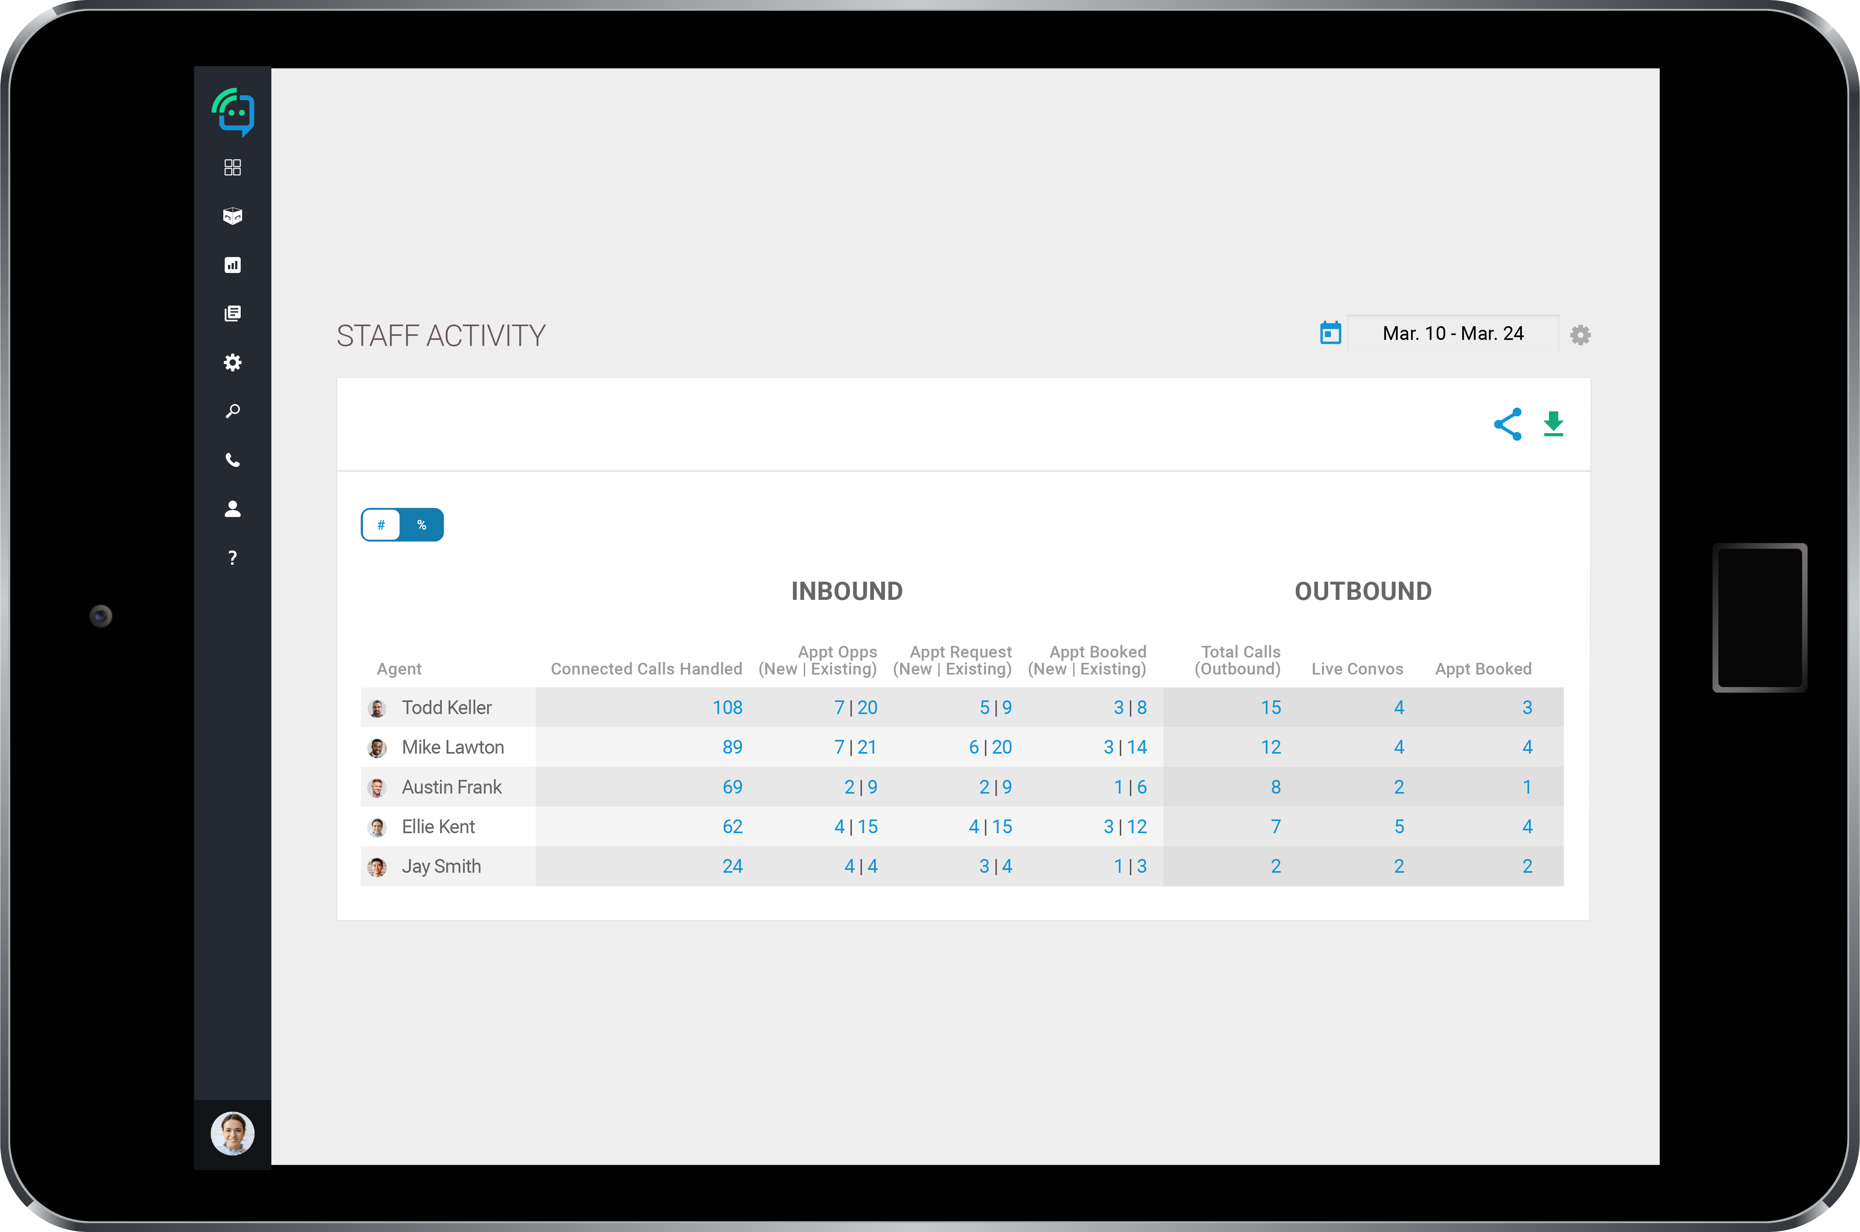Viewport: 1860px width, 1232px height.
Task: Switch toggle to number (#) view
Action: [381, 525]
